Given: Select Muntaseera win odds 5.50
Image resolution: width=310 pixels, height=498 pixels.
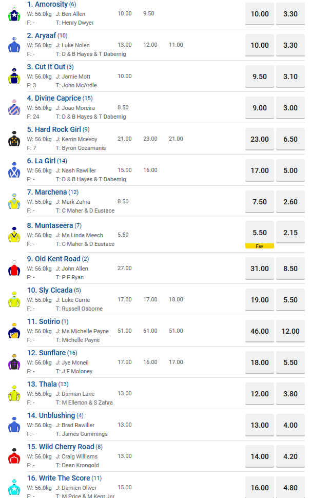Looking at the screenshot, I should tap(260, 233).
